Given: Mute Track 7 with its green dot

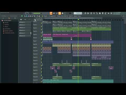Looking at the screenshot, I should tap(41, 43).
